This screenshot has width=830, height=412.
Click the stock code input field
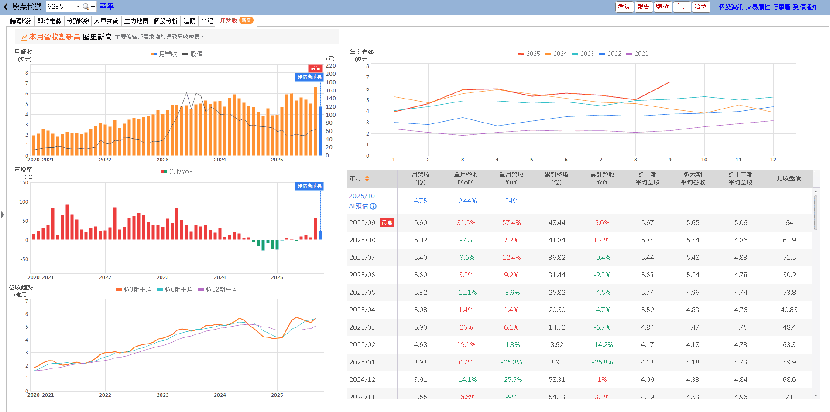[61, 7]
